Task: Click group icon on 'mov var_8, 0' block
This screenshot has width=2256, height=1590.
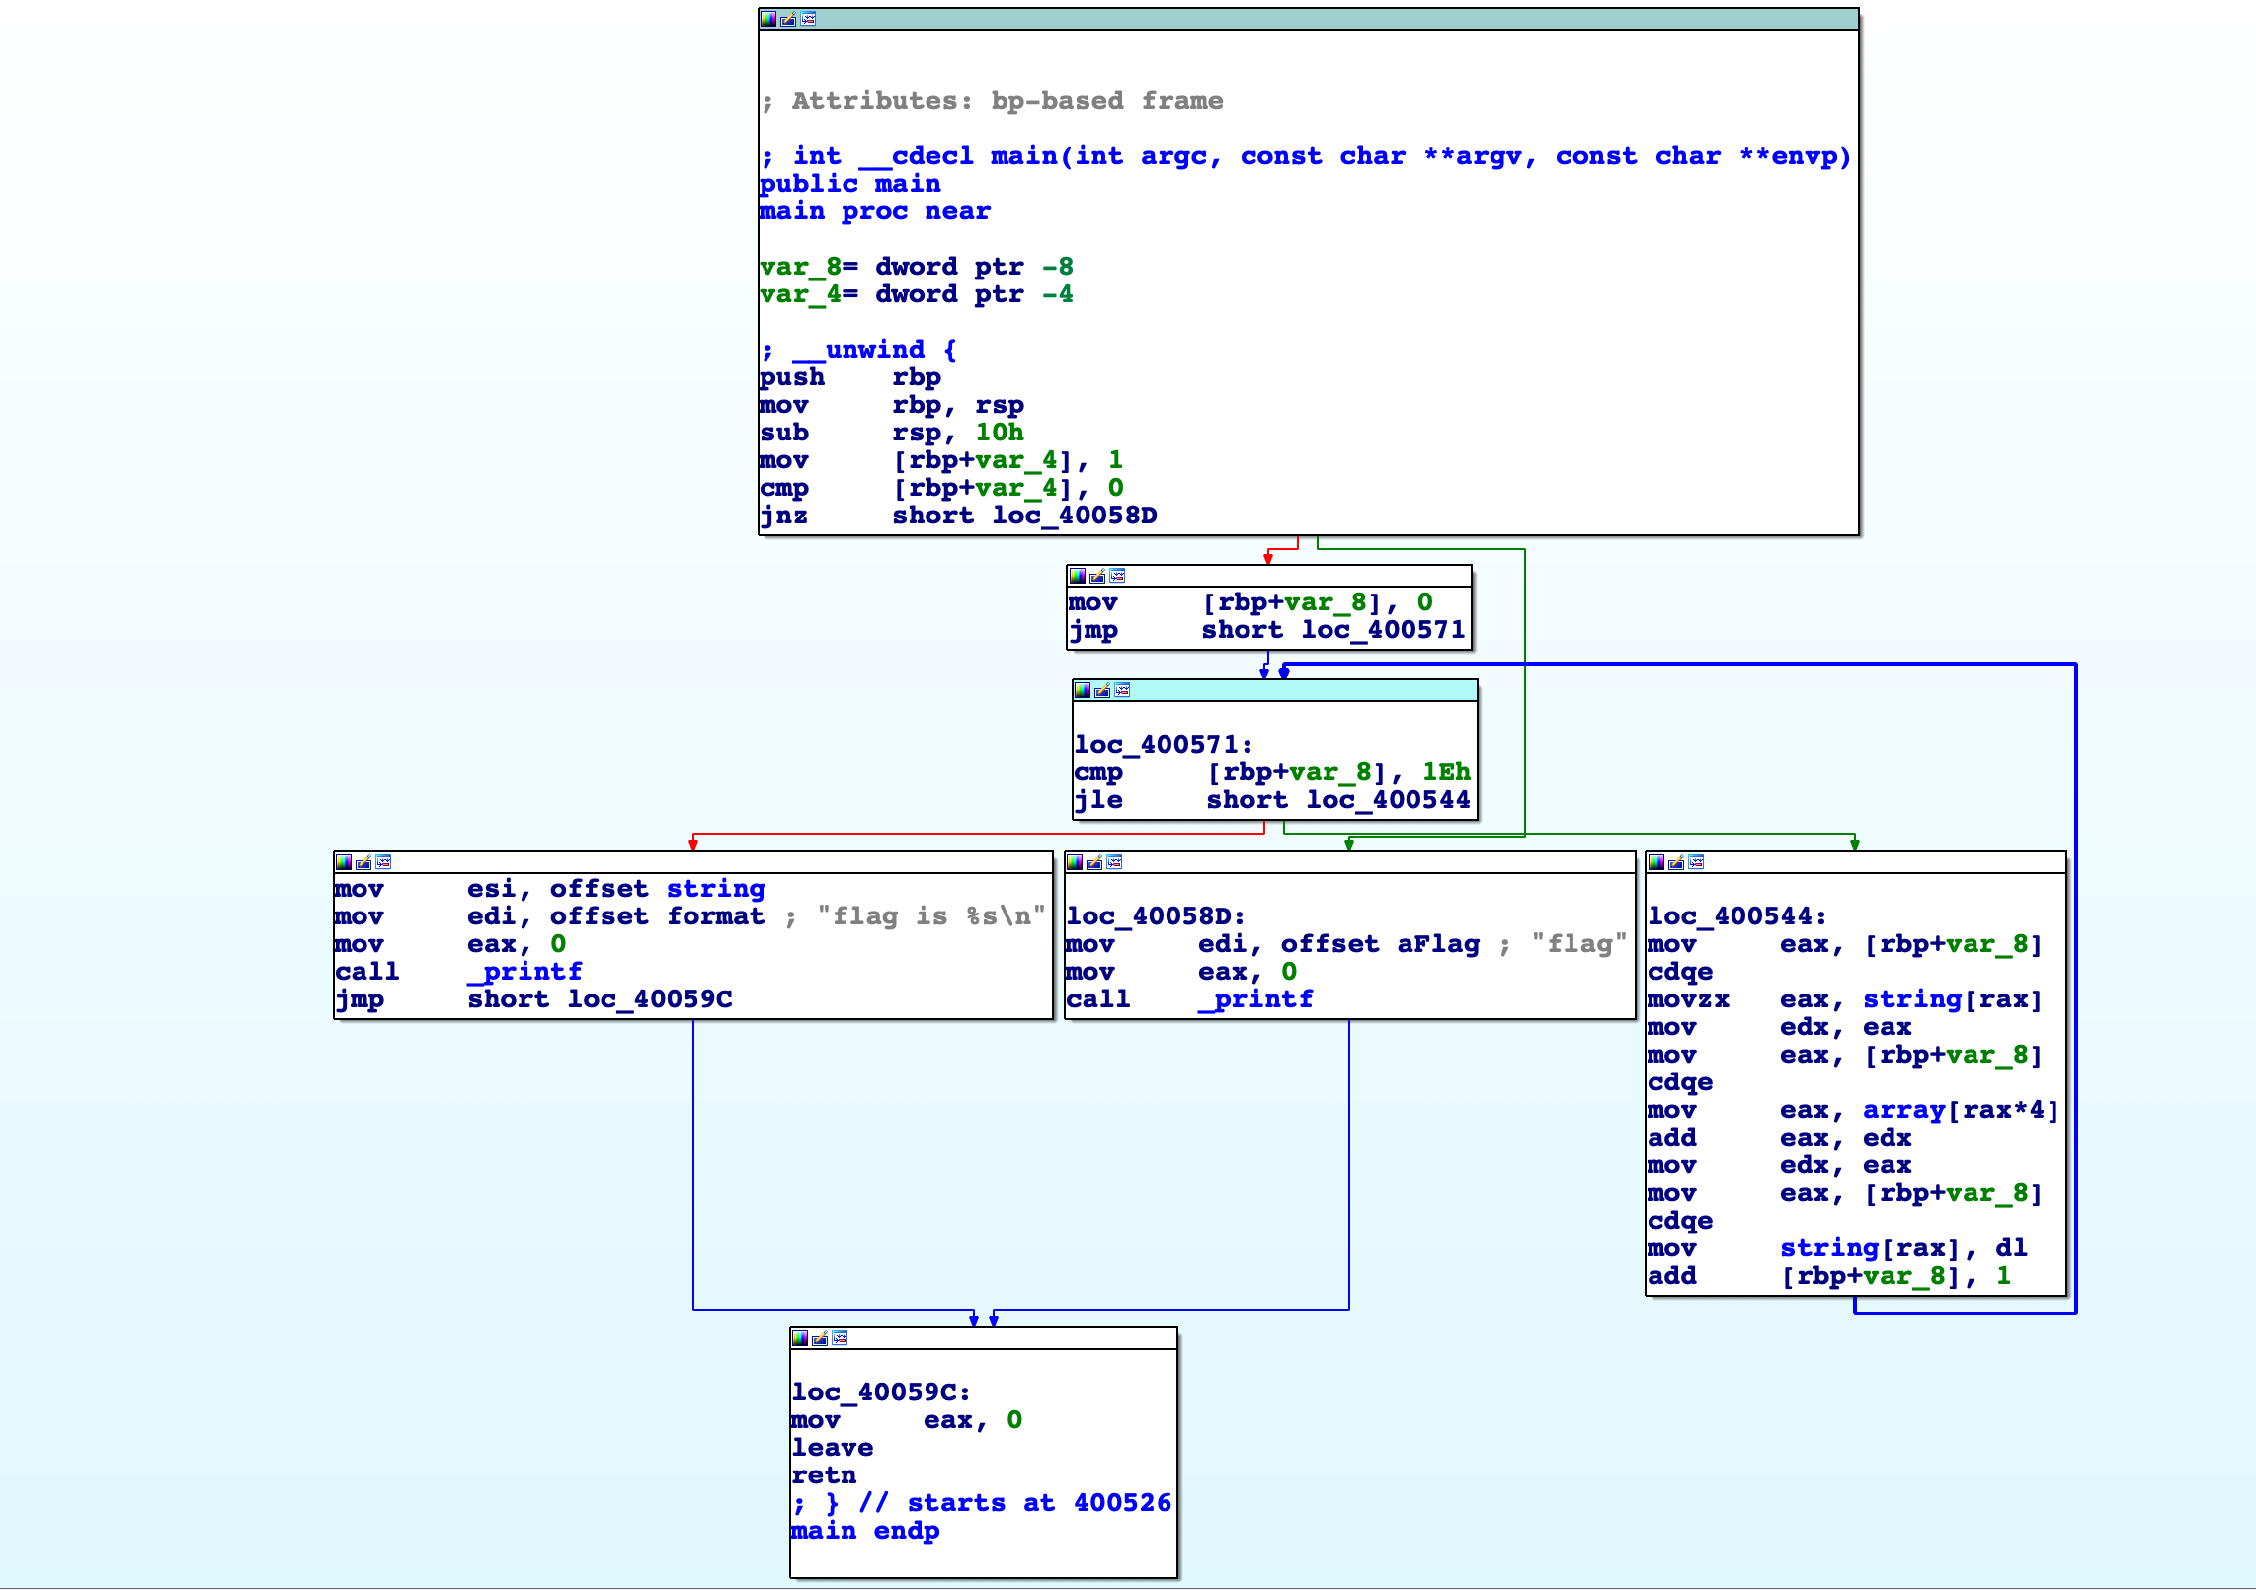Action: click(1117, 576)
